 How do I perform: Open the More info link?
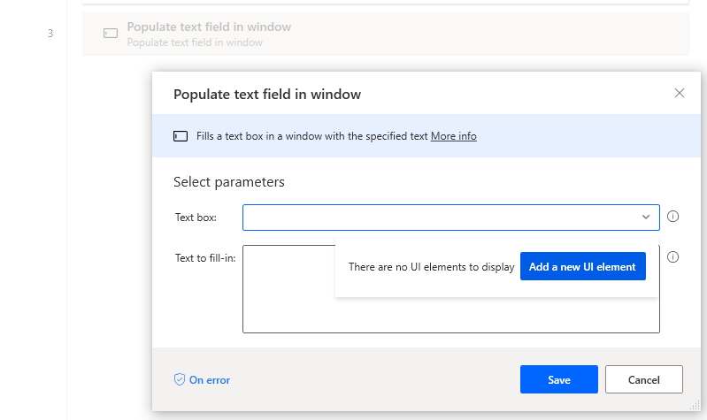coord(454,136)
